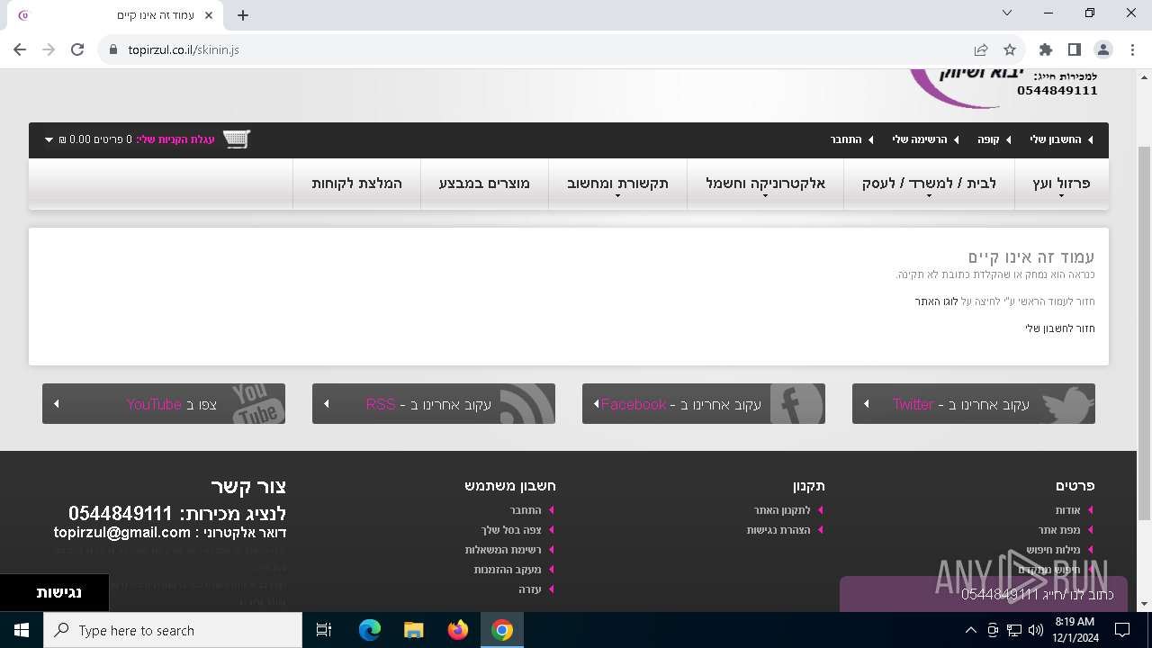This screenshot has width=1152, height=648.
Task: Watch on YouTube banner button
Action: (x=164, y=403)
